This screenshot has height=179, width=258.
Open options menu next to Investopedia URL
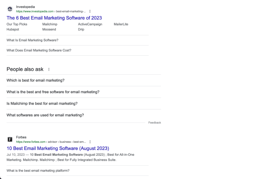90,11
